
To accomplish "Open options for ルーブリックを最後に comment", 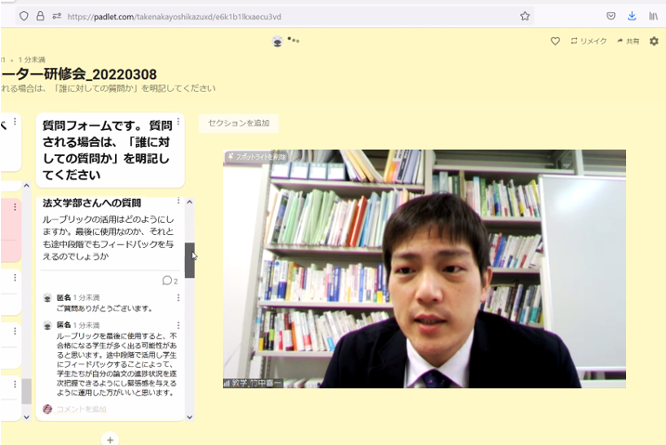I will tap(178, 325).
